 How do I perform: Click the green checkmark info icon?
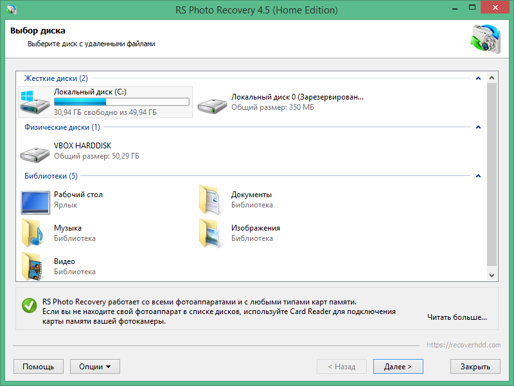(28, 306)
